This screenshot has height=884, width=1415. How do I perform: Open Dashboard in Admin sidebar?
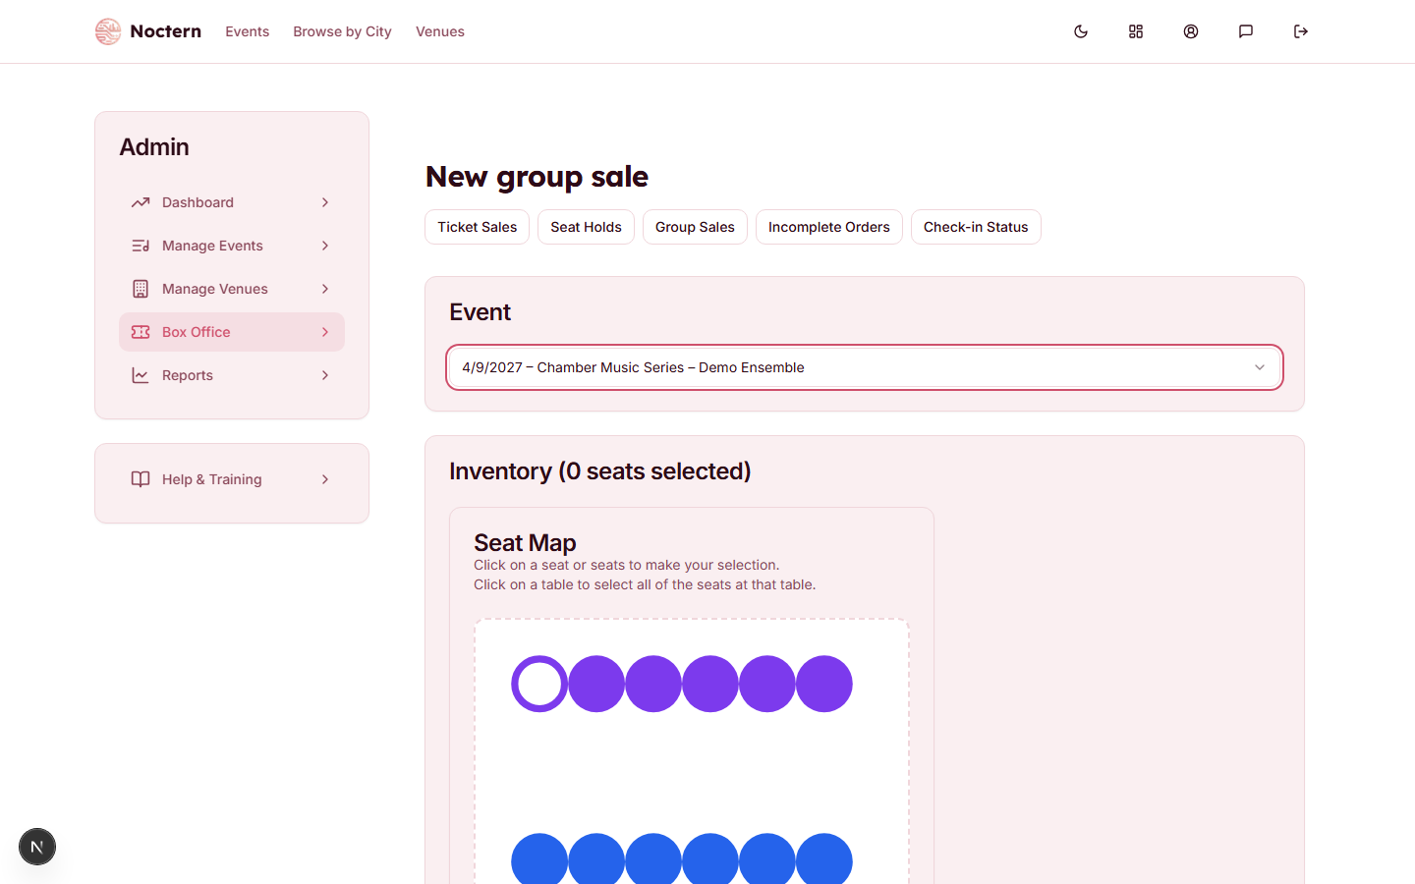(x=232, y=202)
